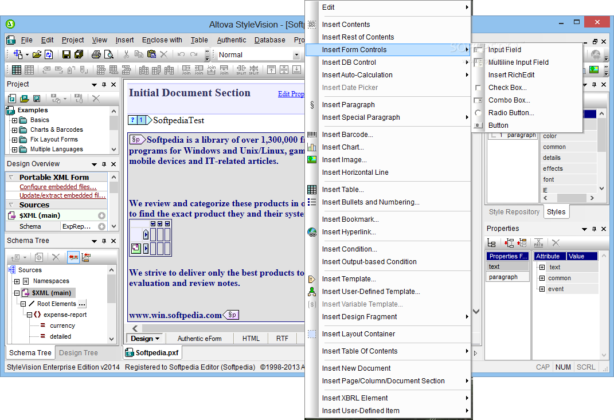Click the arrow button on Schema ExpRep row
The image size is (614, 420).
click(x=101, y=227)
